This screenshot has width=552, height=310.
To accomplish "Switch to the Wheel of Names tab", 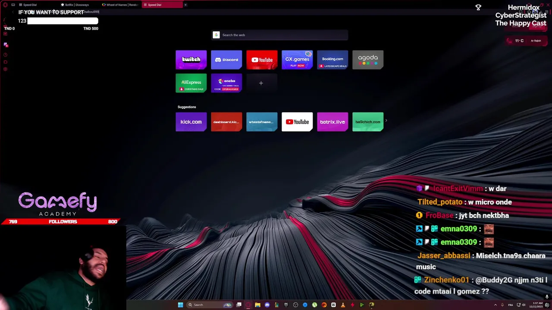I will point(119,5).
